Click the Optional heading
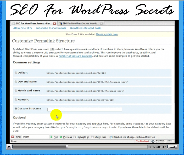The width and height of the screenshot is (184, 155). [x=20, y=118]
